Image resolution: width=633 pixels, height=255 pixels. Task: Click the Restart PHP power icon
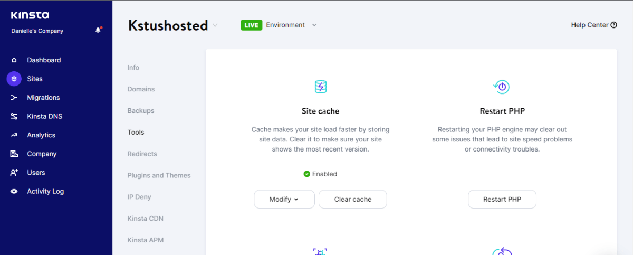click(x=502, y=87)
